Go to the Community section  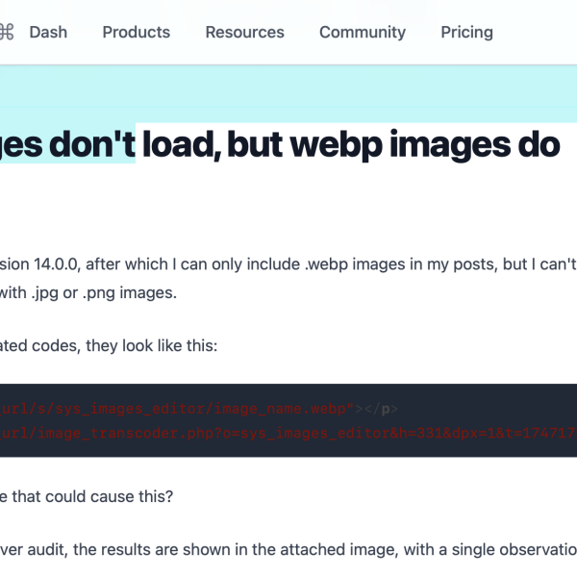[363, 32]
